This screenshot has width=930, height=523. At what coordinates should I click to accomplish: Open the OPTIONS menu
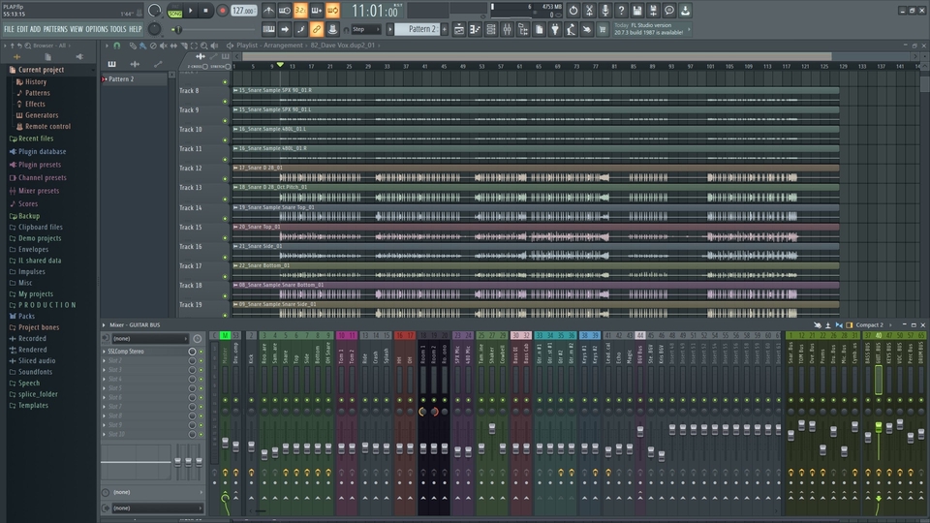pyautogui.click(x=97, y=29)
